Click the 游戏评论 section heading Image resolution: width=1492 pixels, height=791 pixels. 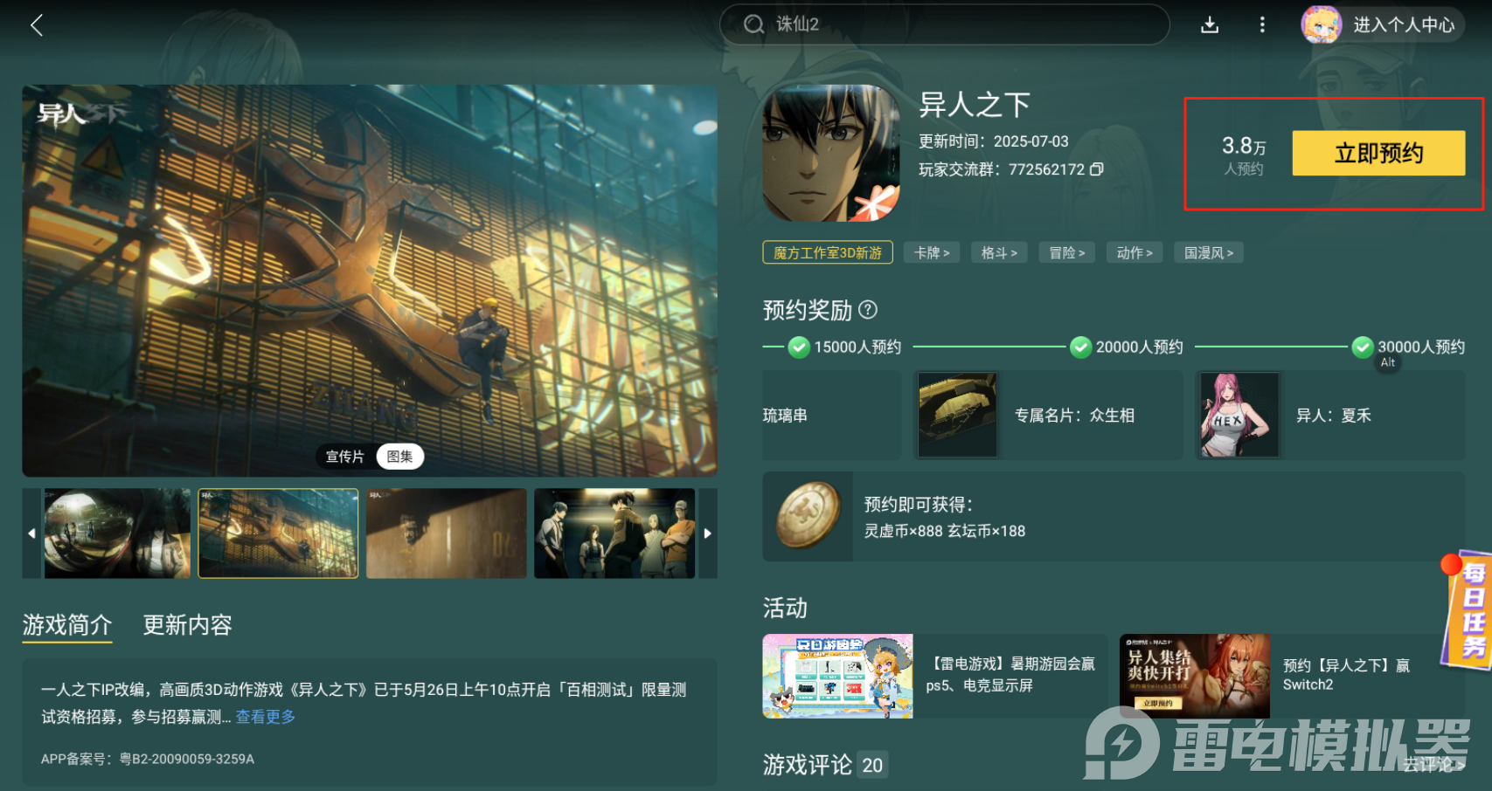click(807, 765)
